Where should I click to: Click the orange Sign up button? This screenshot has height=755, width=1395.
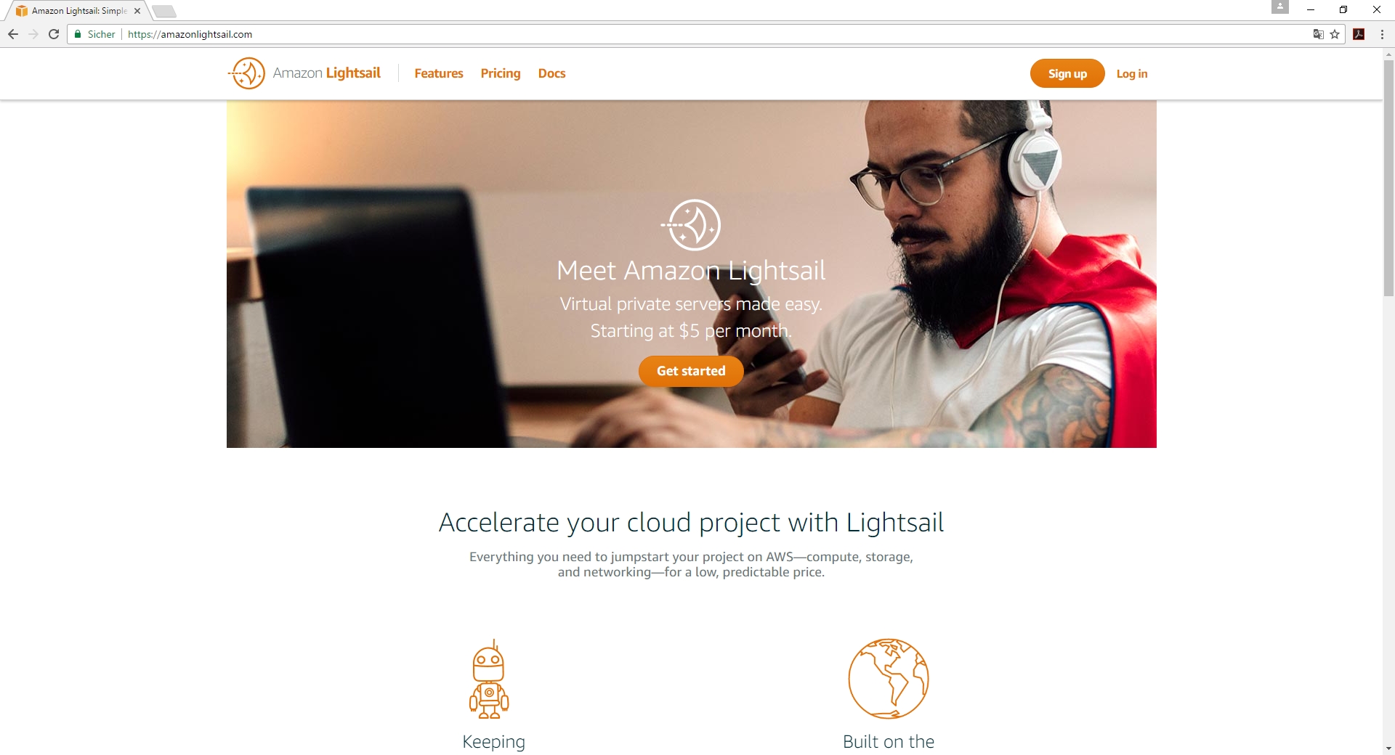pyautogui.click(x=1067, y=73)
